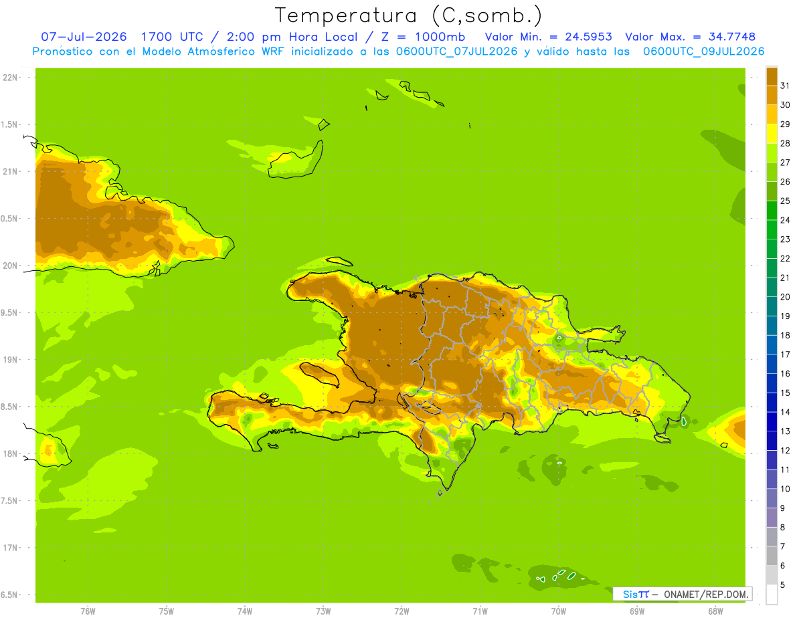Click the "22N" latitude axis label
Screen dimensions: 803x620
(x=10, y=78)
